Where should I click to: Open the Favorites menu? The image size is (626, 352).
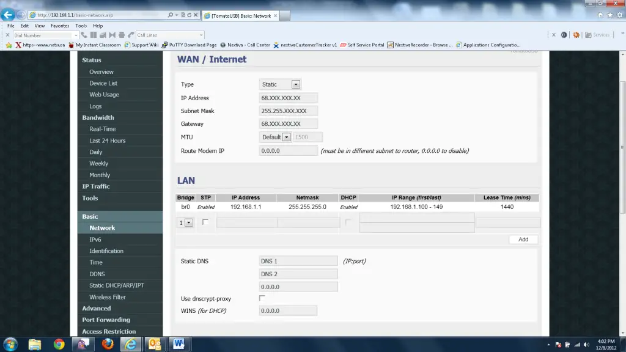[60, 26]
